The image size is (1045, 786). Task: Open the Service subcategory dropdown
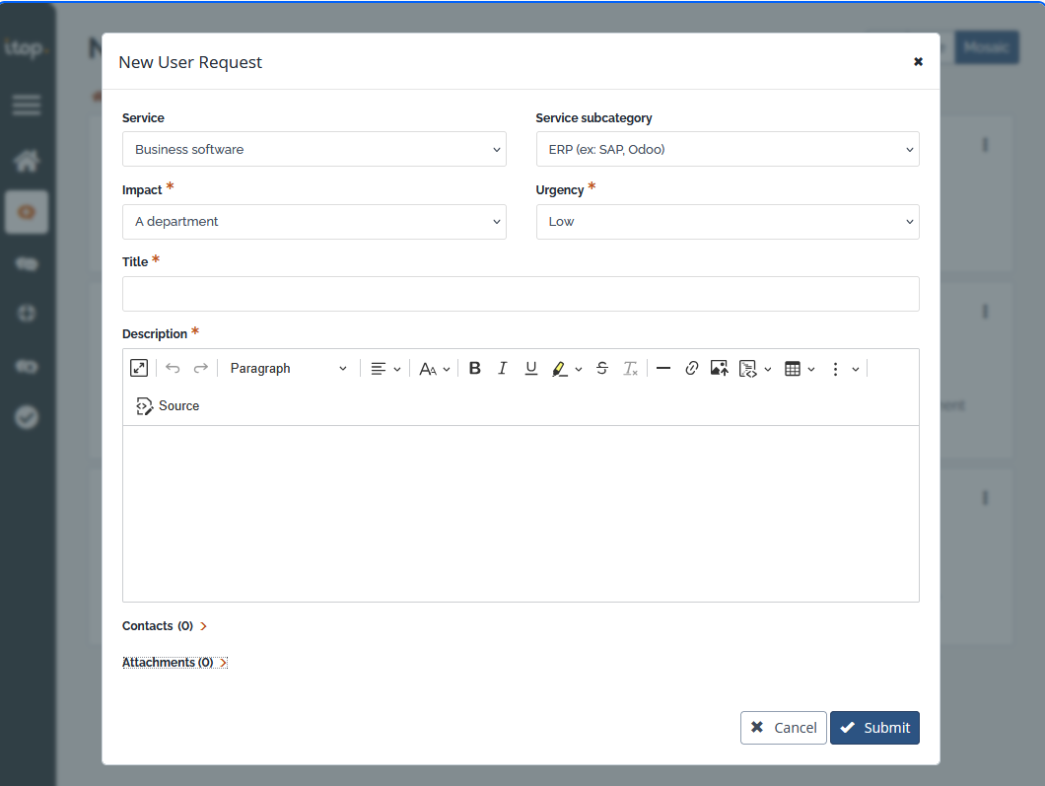728,149
